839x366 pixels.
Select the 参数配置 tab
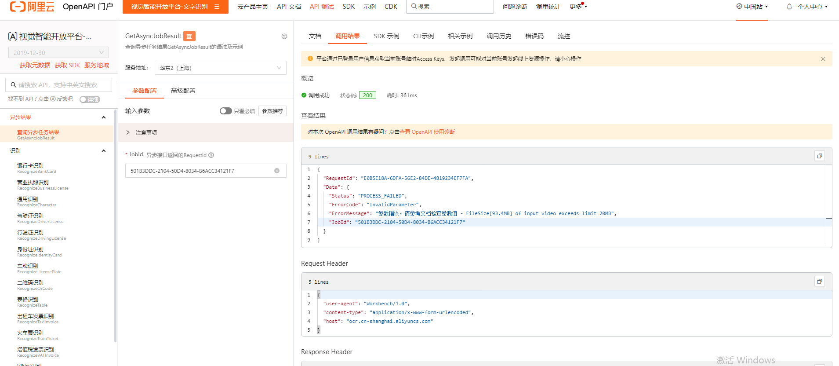[x=145, y=91]
